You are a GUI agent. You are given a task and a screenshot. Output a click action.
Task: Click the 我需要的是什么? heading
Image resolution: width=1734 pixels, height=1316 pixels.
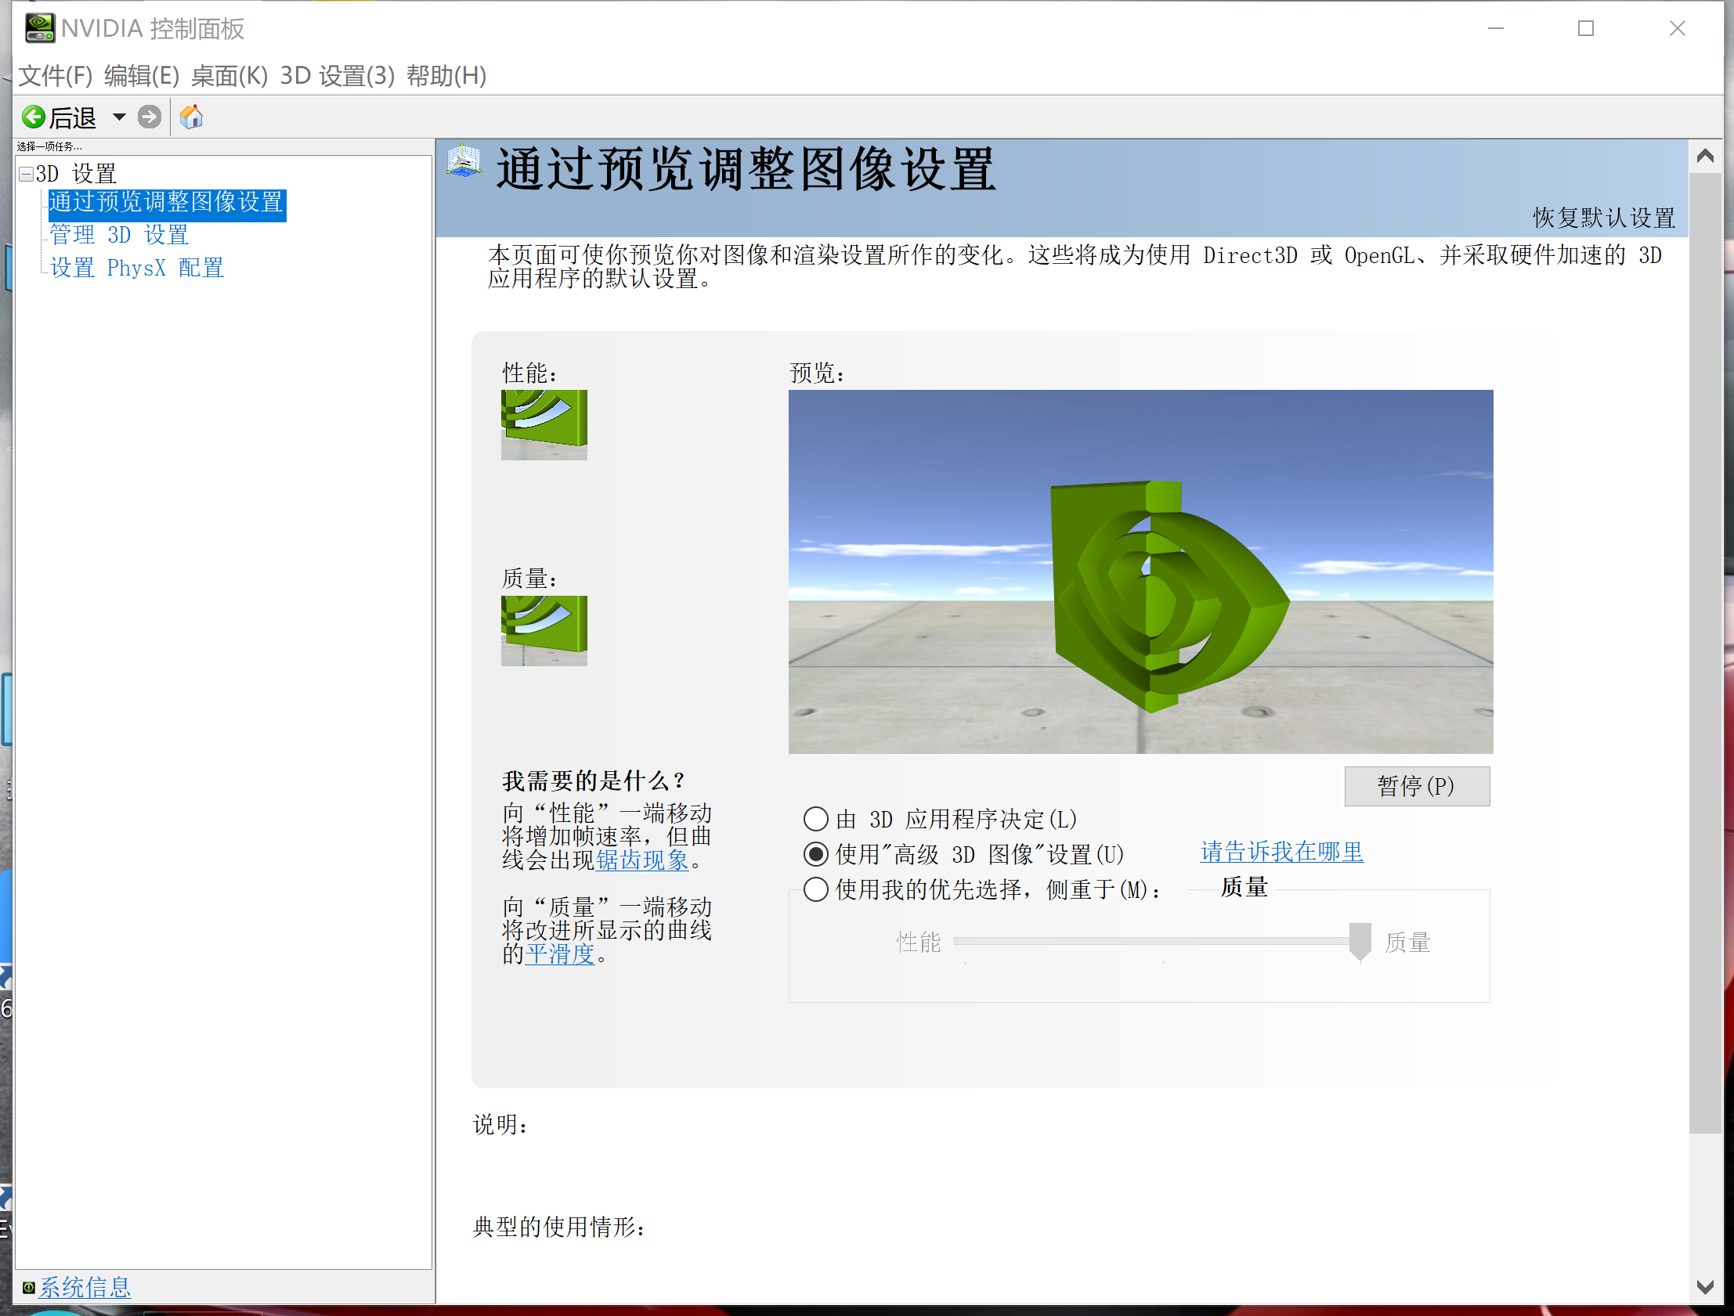pos(595,781)
